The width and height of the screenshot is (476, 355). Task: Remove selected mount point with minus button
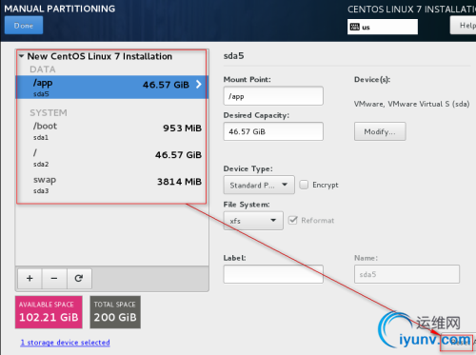(54, 279)
